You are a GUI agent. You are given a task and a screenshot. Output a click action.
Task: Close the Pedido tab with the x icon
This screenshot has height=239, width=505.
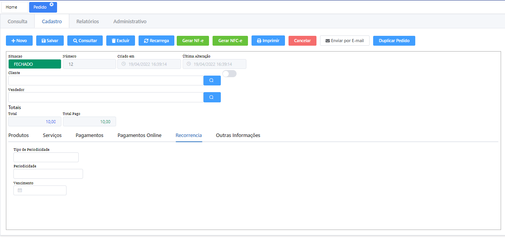(x=52, y=4)
